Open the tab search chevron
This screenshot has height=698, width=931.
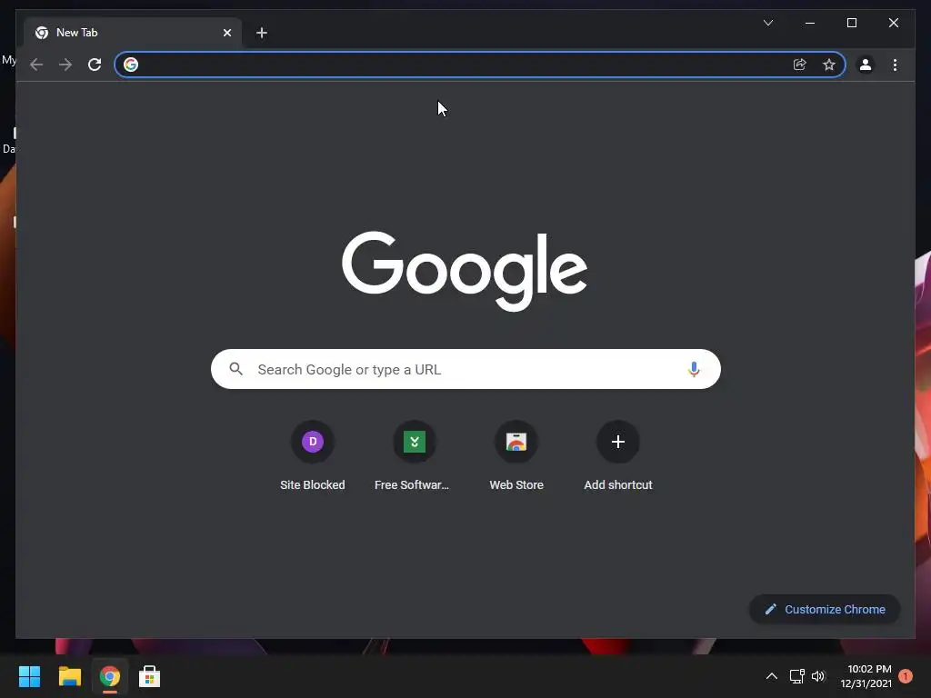point(767,23)
